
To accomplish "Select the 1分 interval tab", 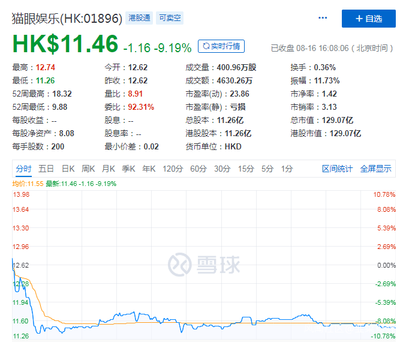I will [x=287, y=169].
